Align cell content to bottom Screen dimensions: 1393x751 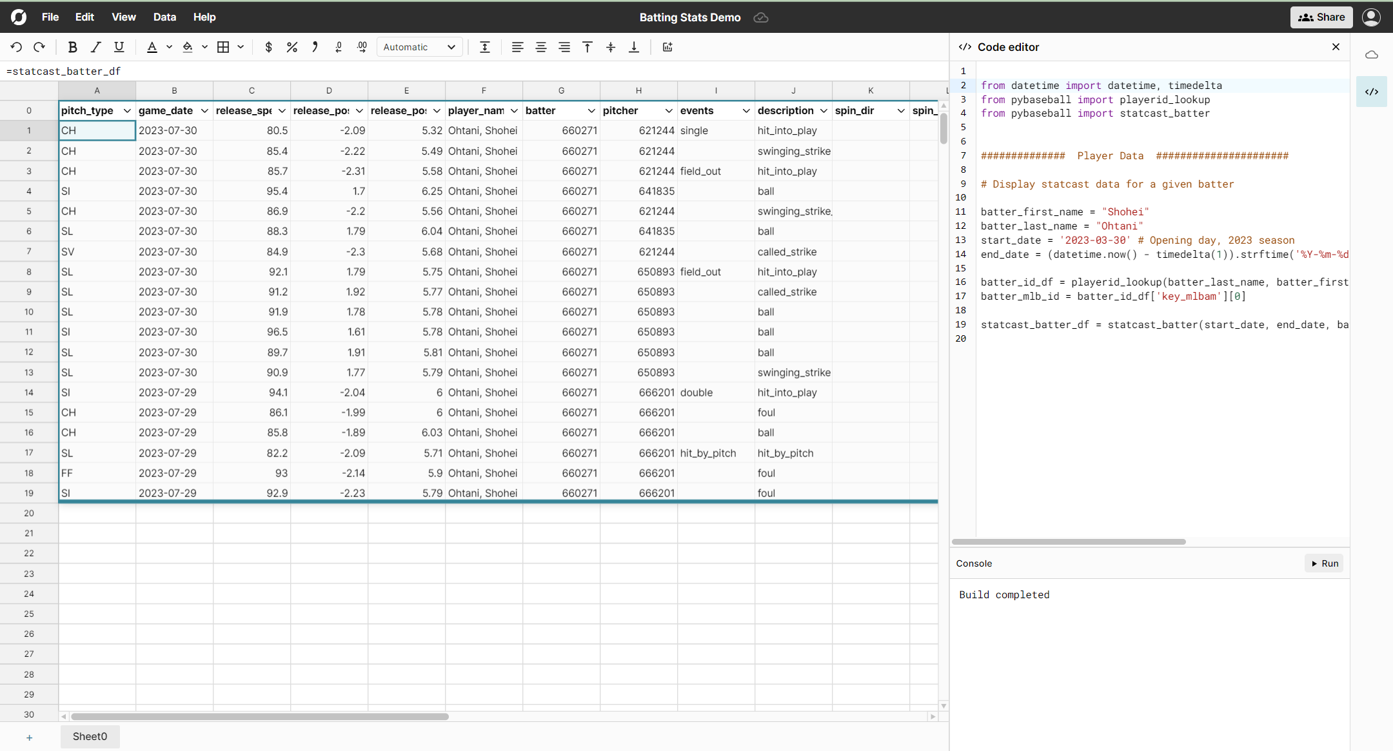pyautogui.click(x=634, y=47)
